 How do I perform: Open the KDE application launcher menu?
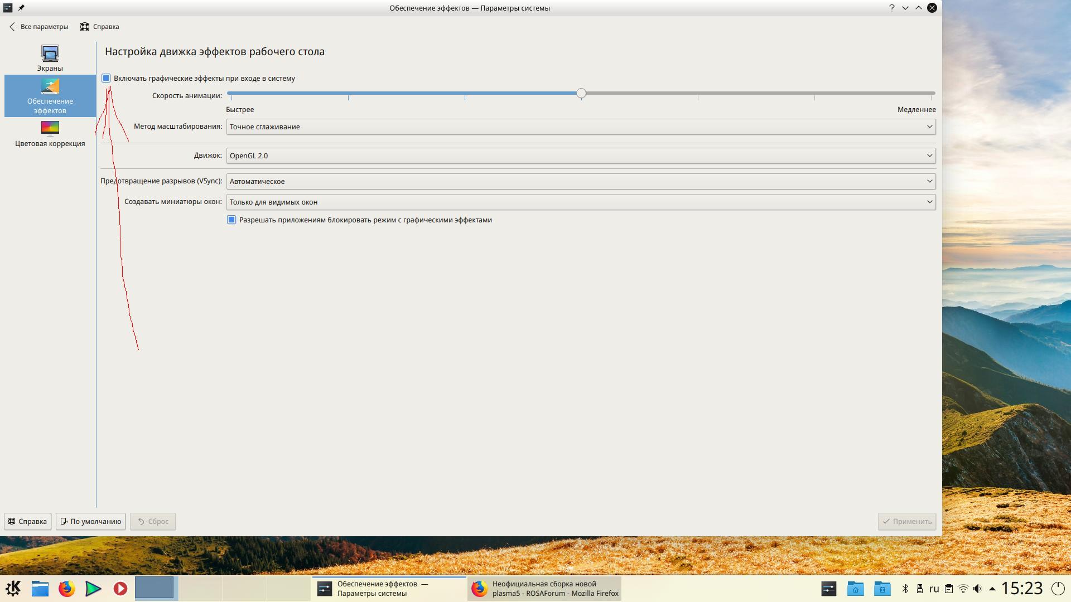[x=13, y=589]
